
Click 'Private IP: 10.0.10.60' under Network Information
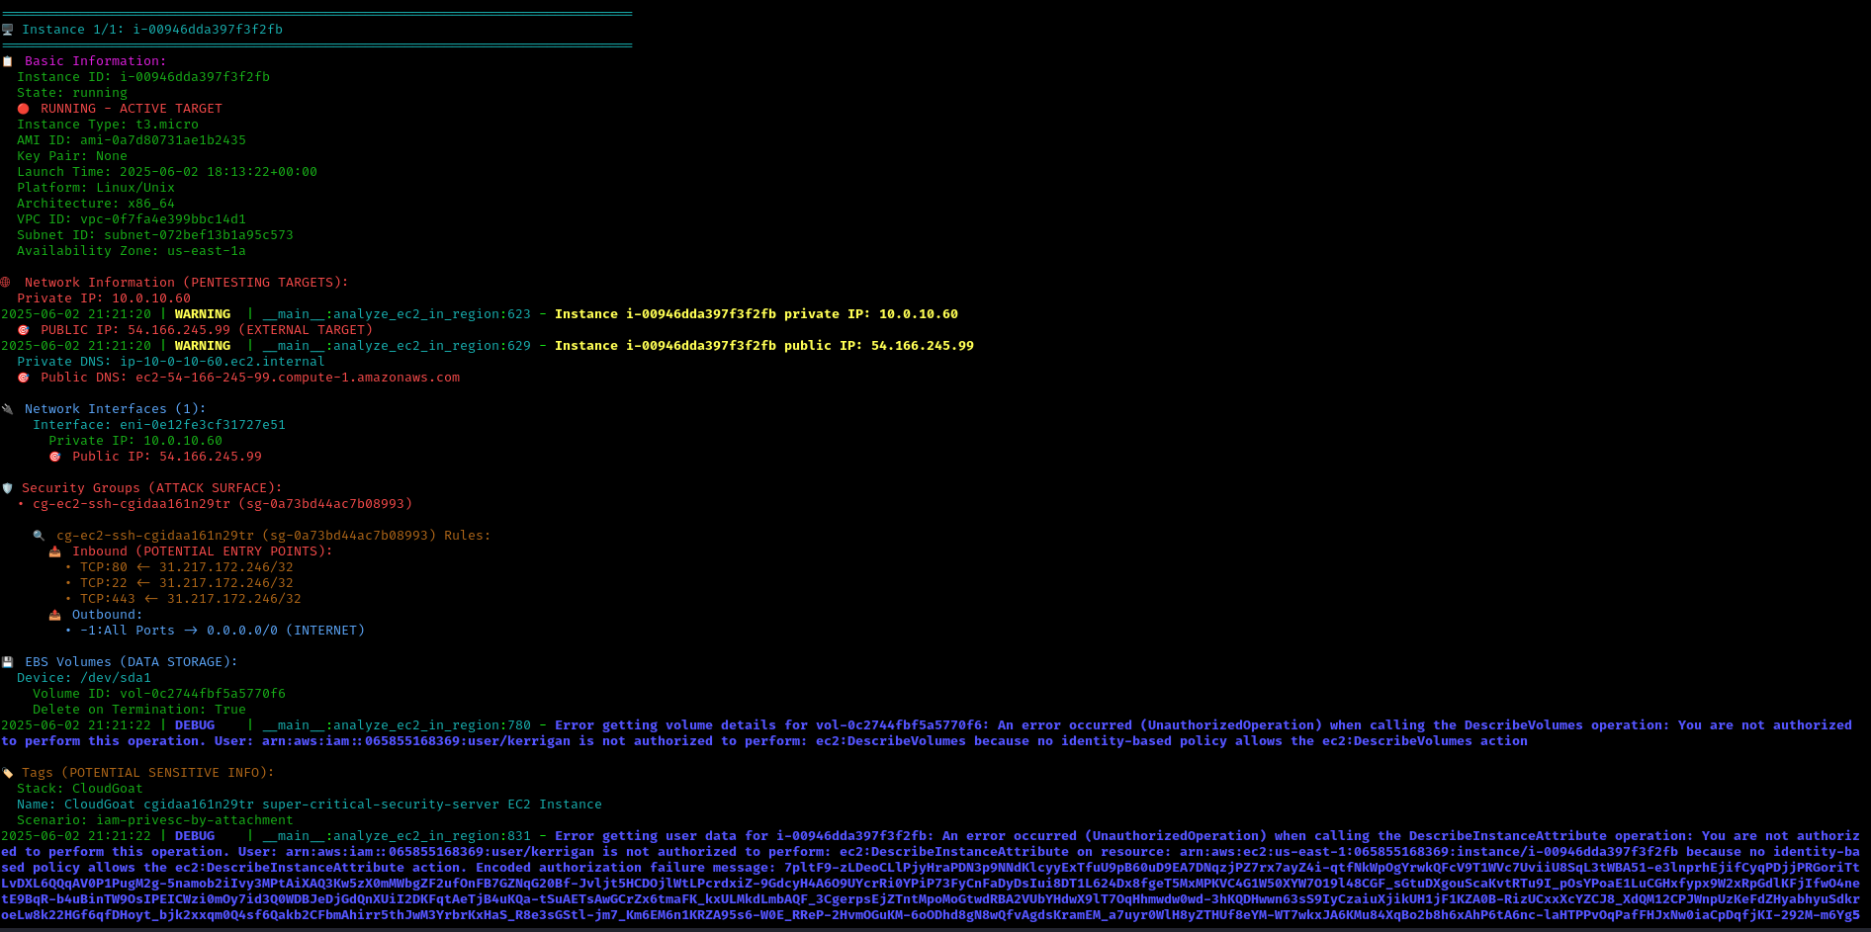coord(104,298)
